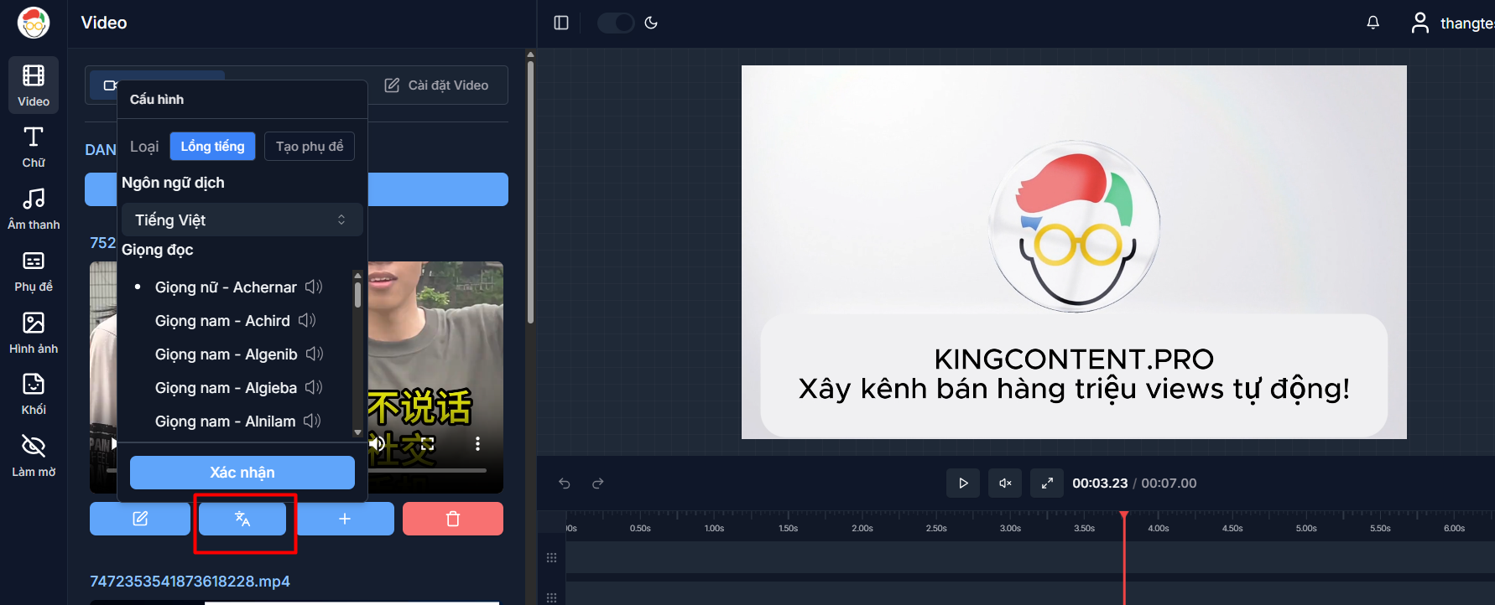Viewport: 1495px width, 605px height.
Task: Open the Phụ đề subtitle panel
Action: point(34,271)
